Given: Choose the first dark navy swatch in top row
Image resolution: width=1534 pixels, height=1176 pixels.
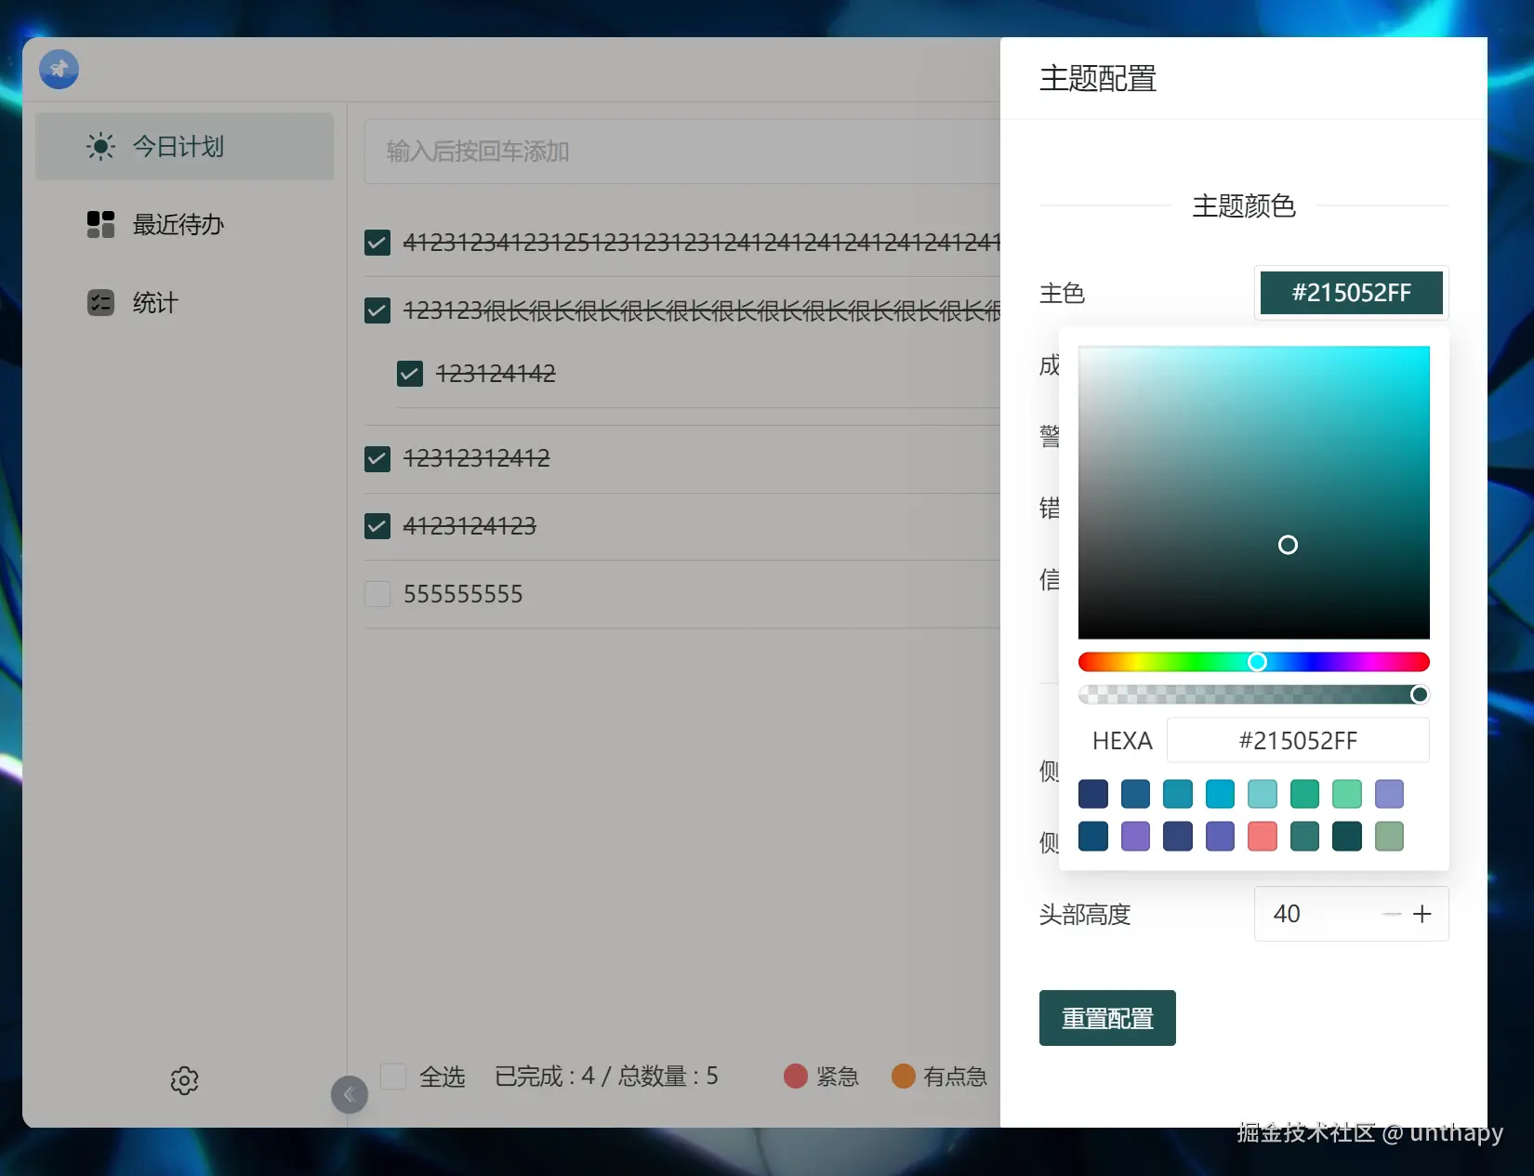Looking at the screenshot, I should click(x=1093, y=794).
